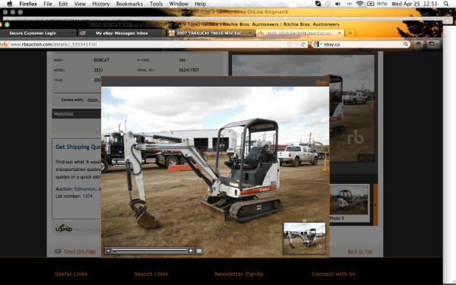Screen dimensions: 456x285
Task: Open the bookmarks toolbar menu button
Action: (x=432, y=44)
